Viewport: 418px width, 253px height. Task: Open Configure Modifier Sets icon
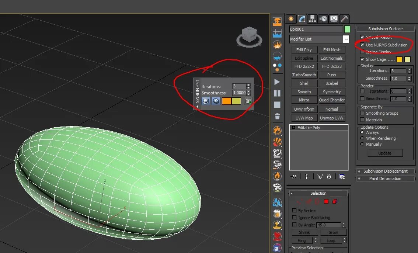341,176
